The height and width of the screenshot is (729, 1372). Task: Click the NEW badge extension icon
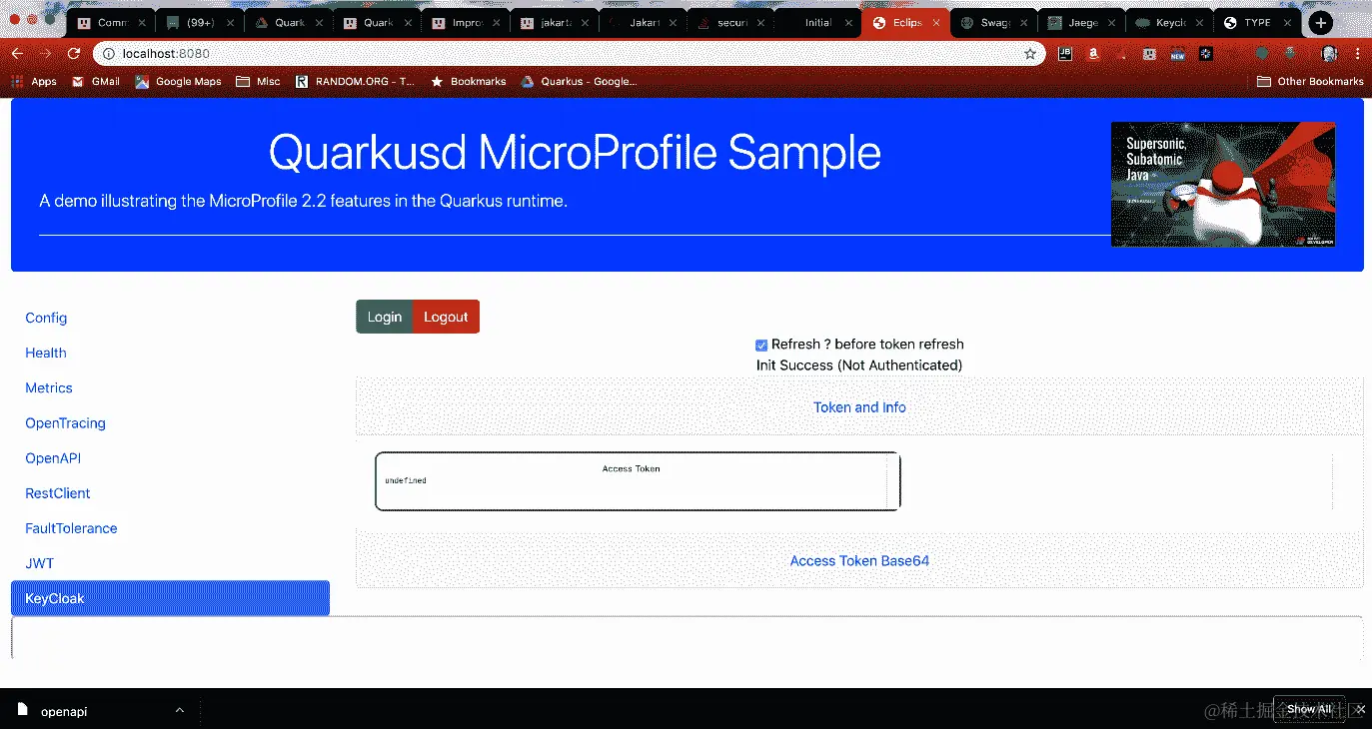[1177, 54]
